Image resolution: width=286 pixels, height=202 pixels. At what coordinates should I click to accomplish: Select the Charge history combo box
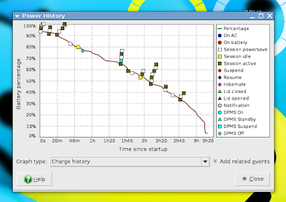tap(130, 161)
